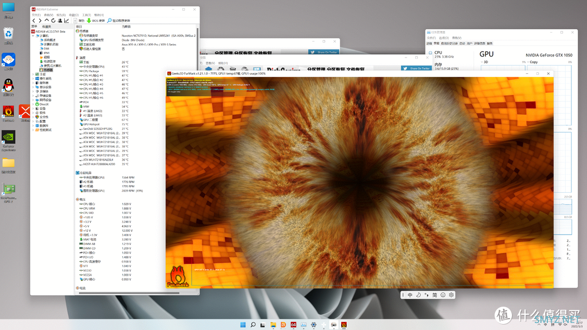Select IPMI item in AIDA64 tree
The height and width of the screenshot is (330, 587).
(45, 53)
